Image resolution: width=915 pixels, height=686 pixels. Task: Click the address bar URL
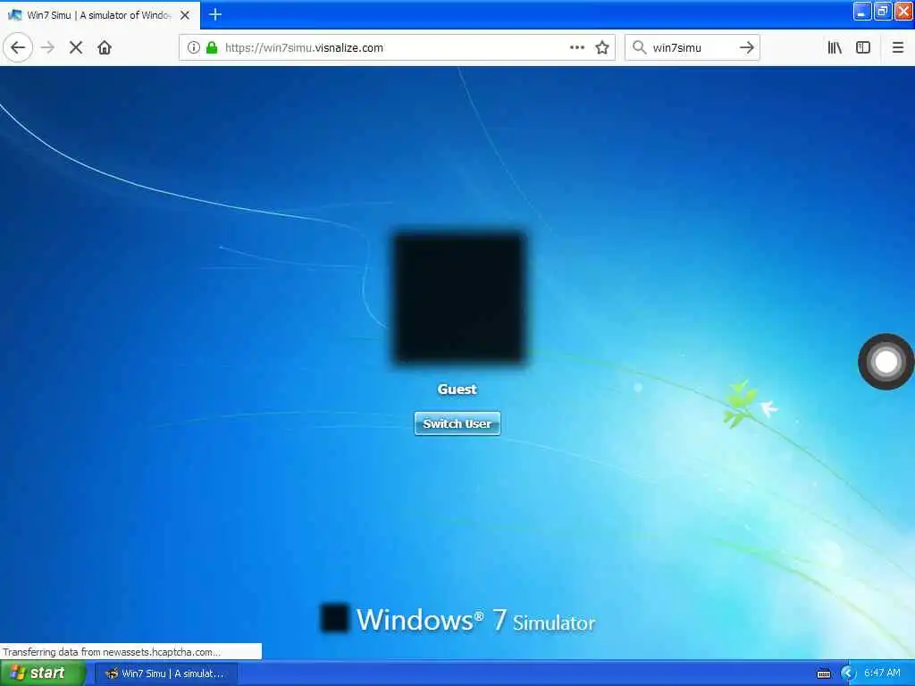click(304, 48)
